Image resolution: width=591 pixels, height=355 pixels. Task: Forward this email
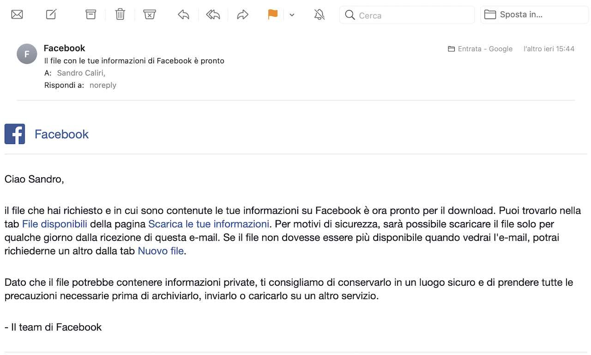point(242,15)
